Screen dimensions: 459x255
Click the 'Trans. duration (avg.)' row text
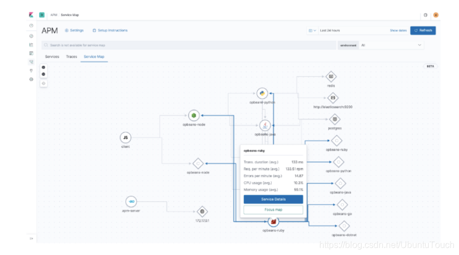[x=261, y=162]
